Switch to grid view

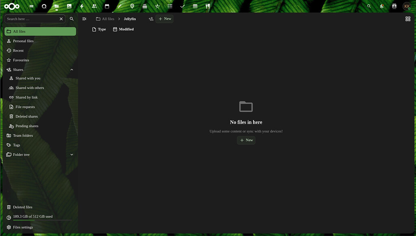click(x=408, y=19)
